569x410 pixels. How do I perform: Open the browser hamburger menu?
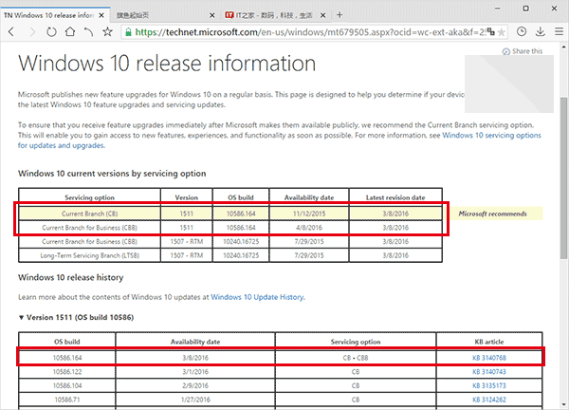tap(560, 32)
